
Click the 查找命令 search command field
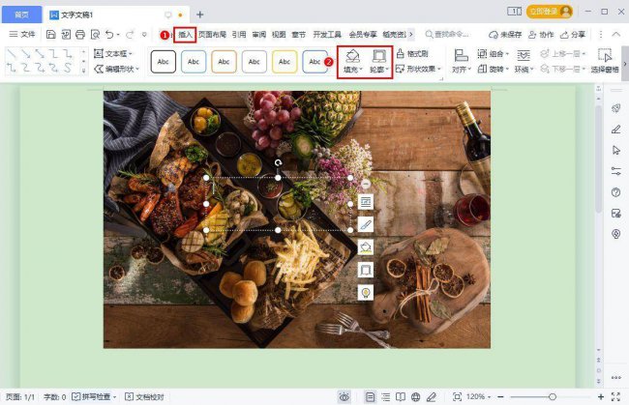pos(447,35)
